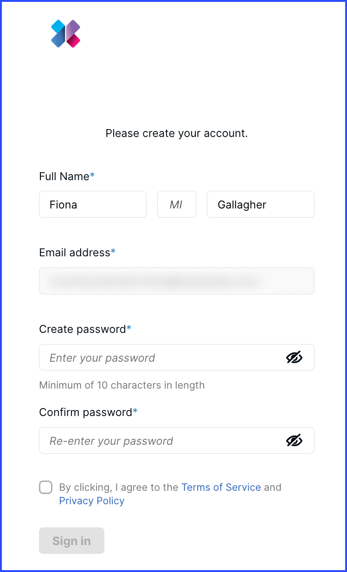Open the Terms of Service link

click(x=221, y=487)
